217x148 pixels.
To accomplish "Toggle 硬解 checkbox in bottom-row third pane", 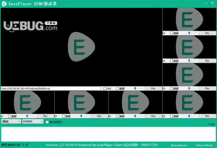I will click(x=117, y=116).
